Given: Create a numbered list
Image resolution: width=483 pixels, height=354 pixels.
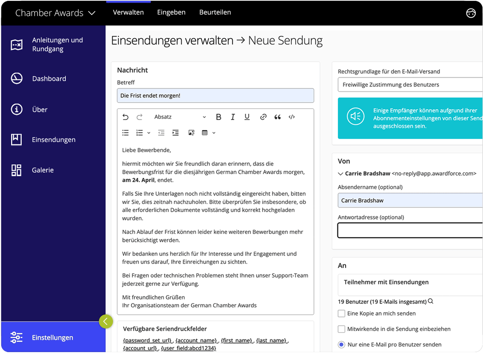Looking at the screenshot, I should tap(140, 132).
